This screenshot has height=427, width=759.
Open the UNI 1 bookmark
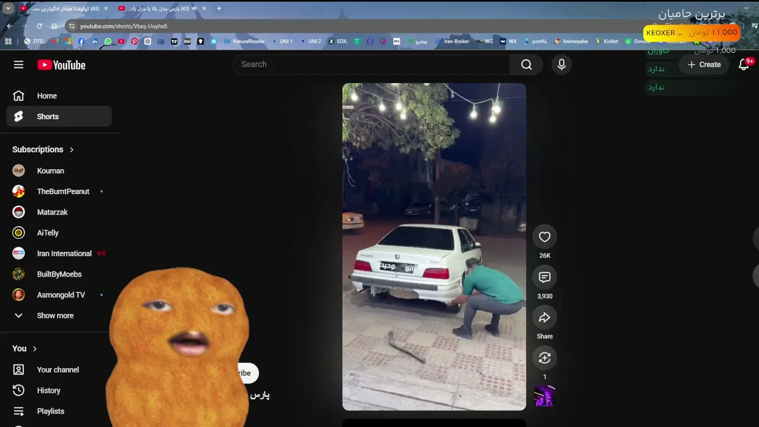click(x=282, y=42)
